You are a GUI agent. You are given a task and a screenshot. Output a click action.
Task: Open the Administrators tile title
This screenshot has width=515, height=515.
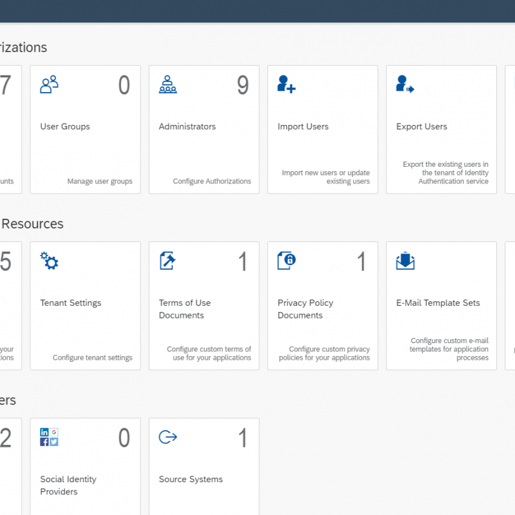[187, 127]
